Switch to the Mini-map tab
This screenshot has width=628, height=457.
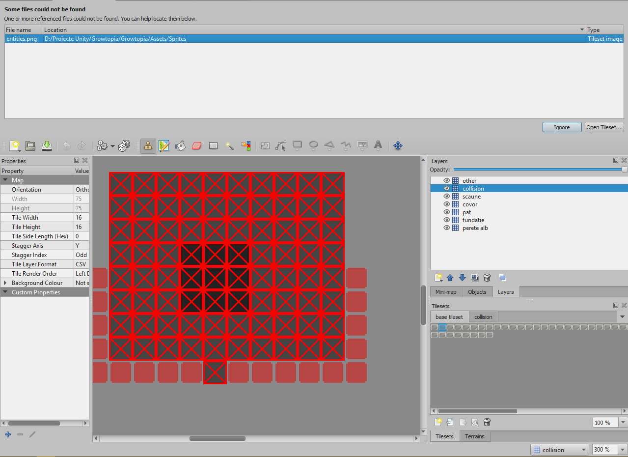pos(446,292)
